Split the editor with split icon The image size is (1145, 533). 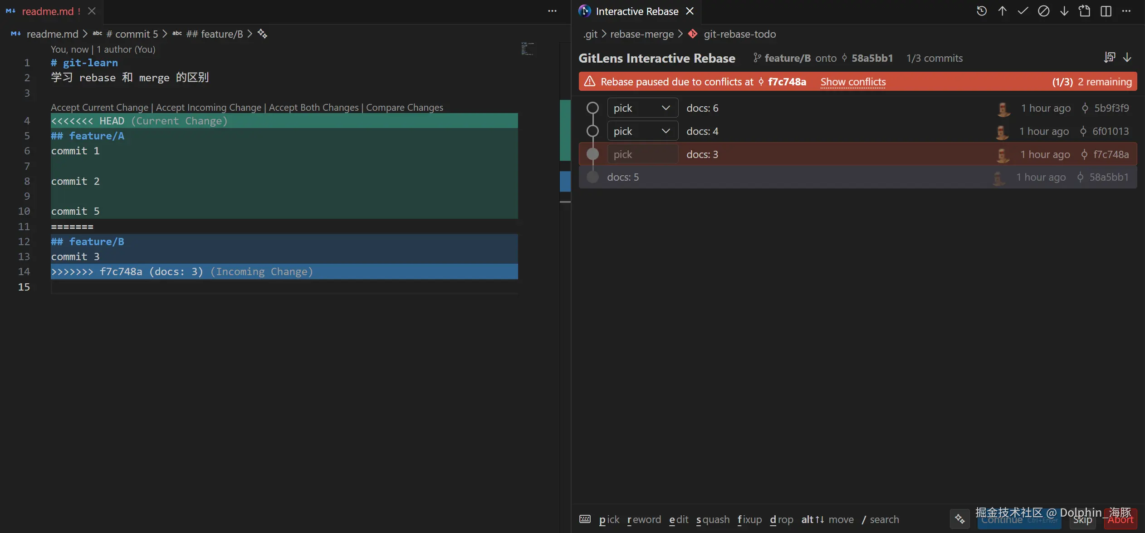(x=1106, y=11)
